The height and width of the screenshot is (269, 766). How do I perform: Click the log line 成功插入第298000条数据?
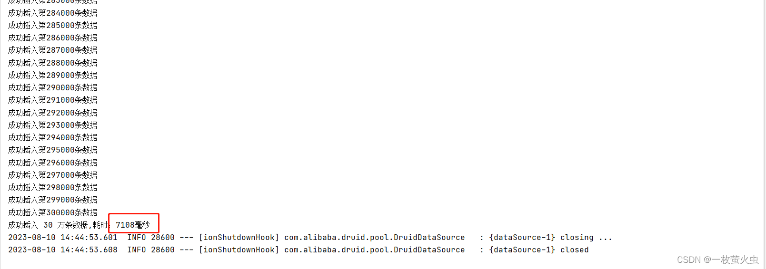[53, 187]
